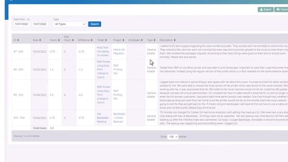Sort by the ID column
Image resolution: width=288 pixels, height=162 pixels.
coord(16,40)
